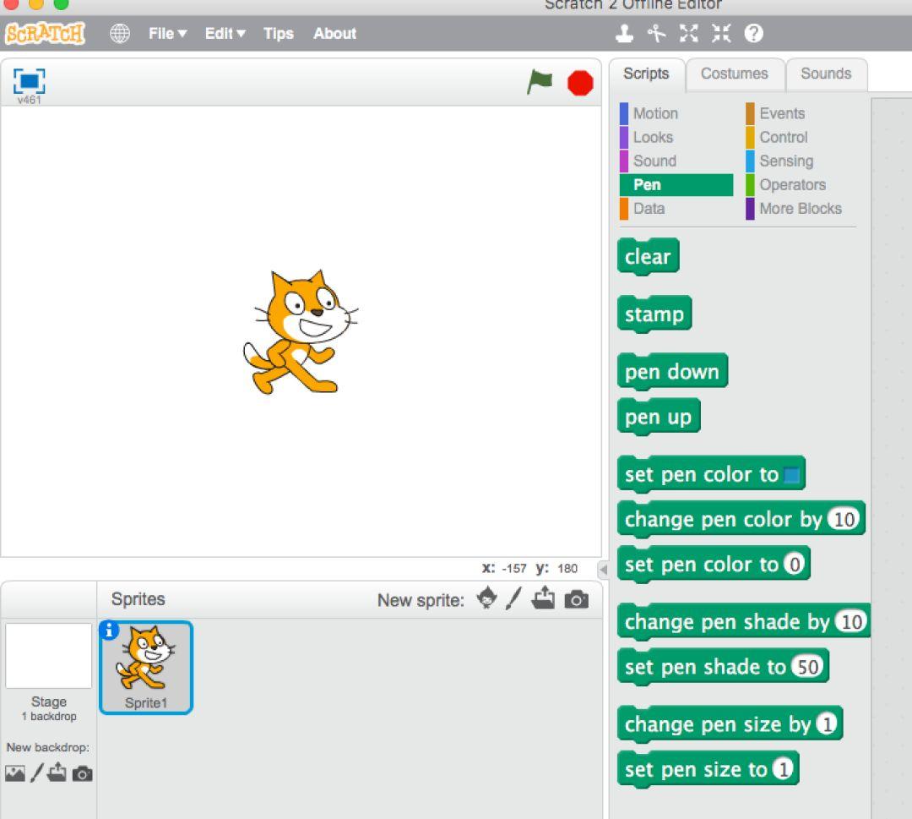Select the Data block category
This screenshot has width=912, height=819.
pos(676,209)
